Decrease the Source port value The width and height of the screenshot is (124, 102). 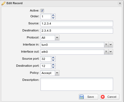(x=53, y=60)
